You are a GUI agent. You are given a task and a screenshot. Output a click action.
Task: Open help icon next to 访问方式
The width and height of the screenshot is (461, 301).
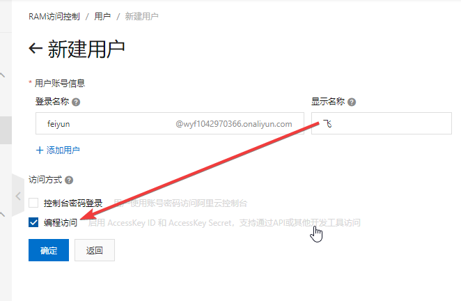tap(69, 180)
